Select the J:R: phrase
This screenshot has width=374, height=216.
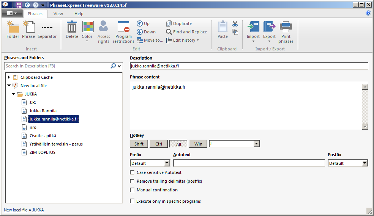33,102
